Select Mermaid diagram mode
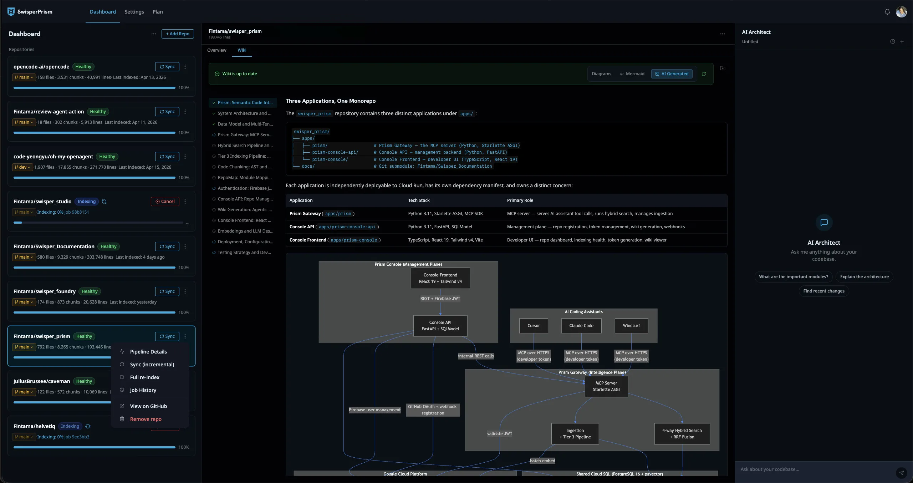913x483 pixels. (632, 74)
